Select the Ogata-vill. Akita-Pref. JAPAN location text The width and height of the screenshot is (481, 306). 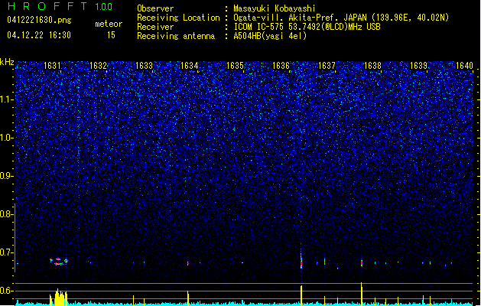coord(341,18)
